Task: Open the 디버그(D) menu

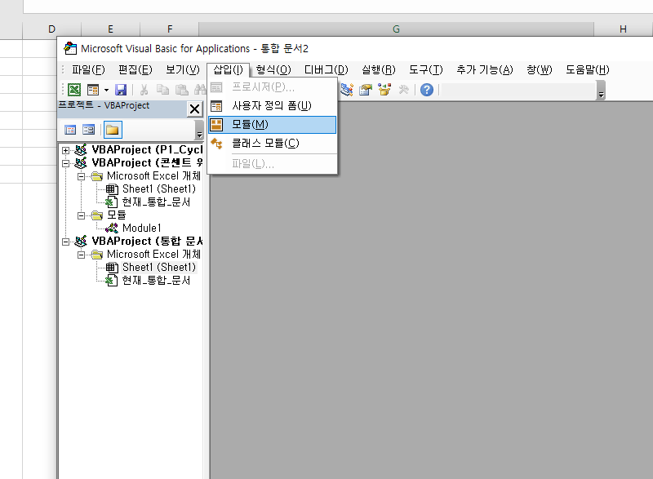Action: pyautogui.click(x=326, y=70)
